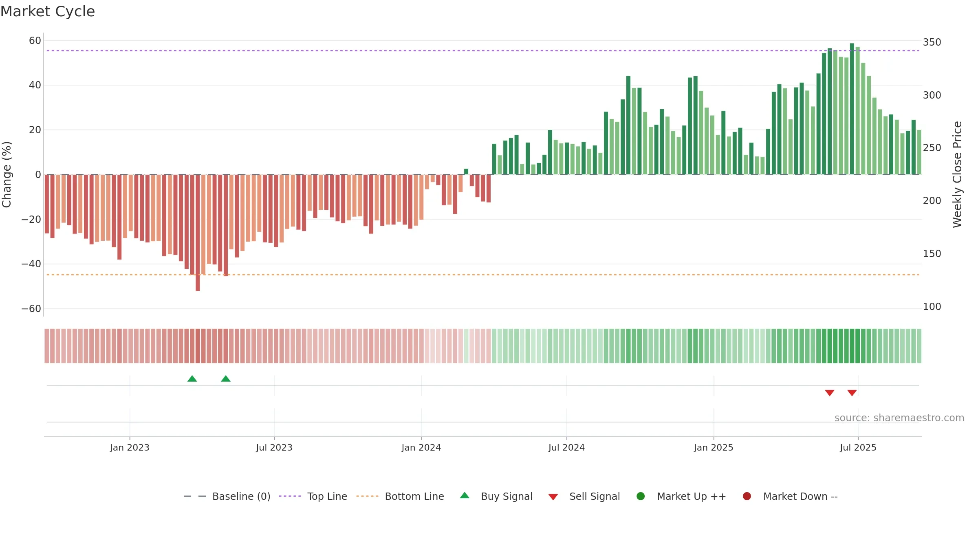Click the Jan 2023 axis label

coord(130,448)
